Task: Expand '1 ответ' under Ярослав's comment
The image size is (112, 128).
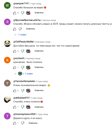Action: pyautogui.click(x=20, y=35)
